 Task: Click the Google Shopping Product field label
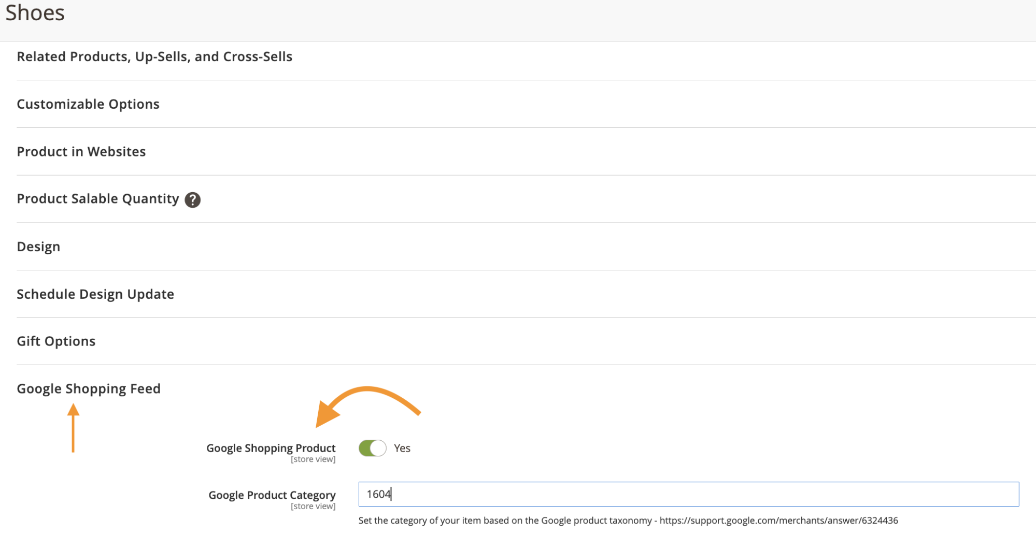pos(271,447)
